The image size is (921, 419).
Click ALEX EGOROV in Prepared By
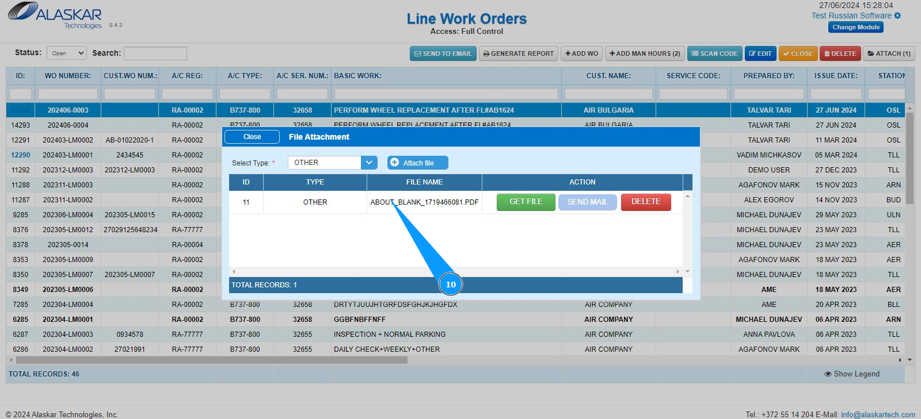coord(769,200)
